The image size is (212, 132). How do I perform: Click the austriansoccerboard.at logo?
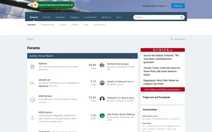51,6
